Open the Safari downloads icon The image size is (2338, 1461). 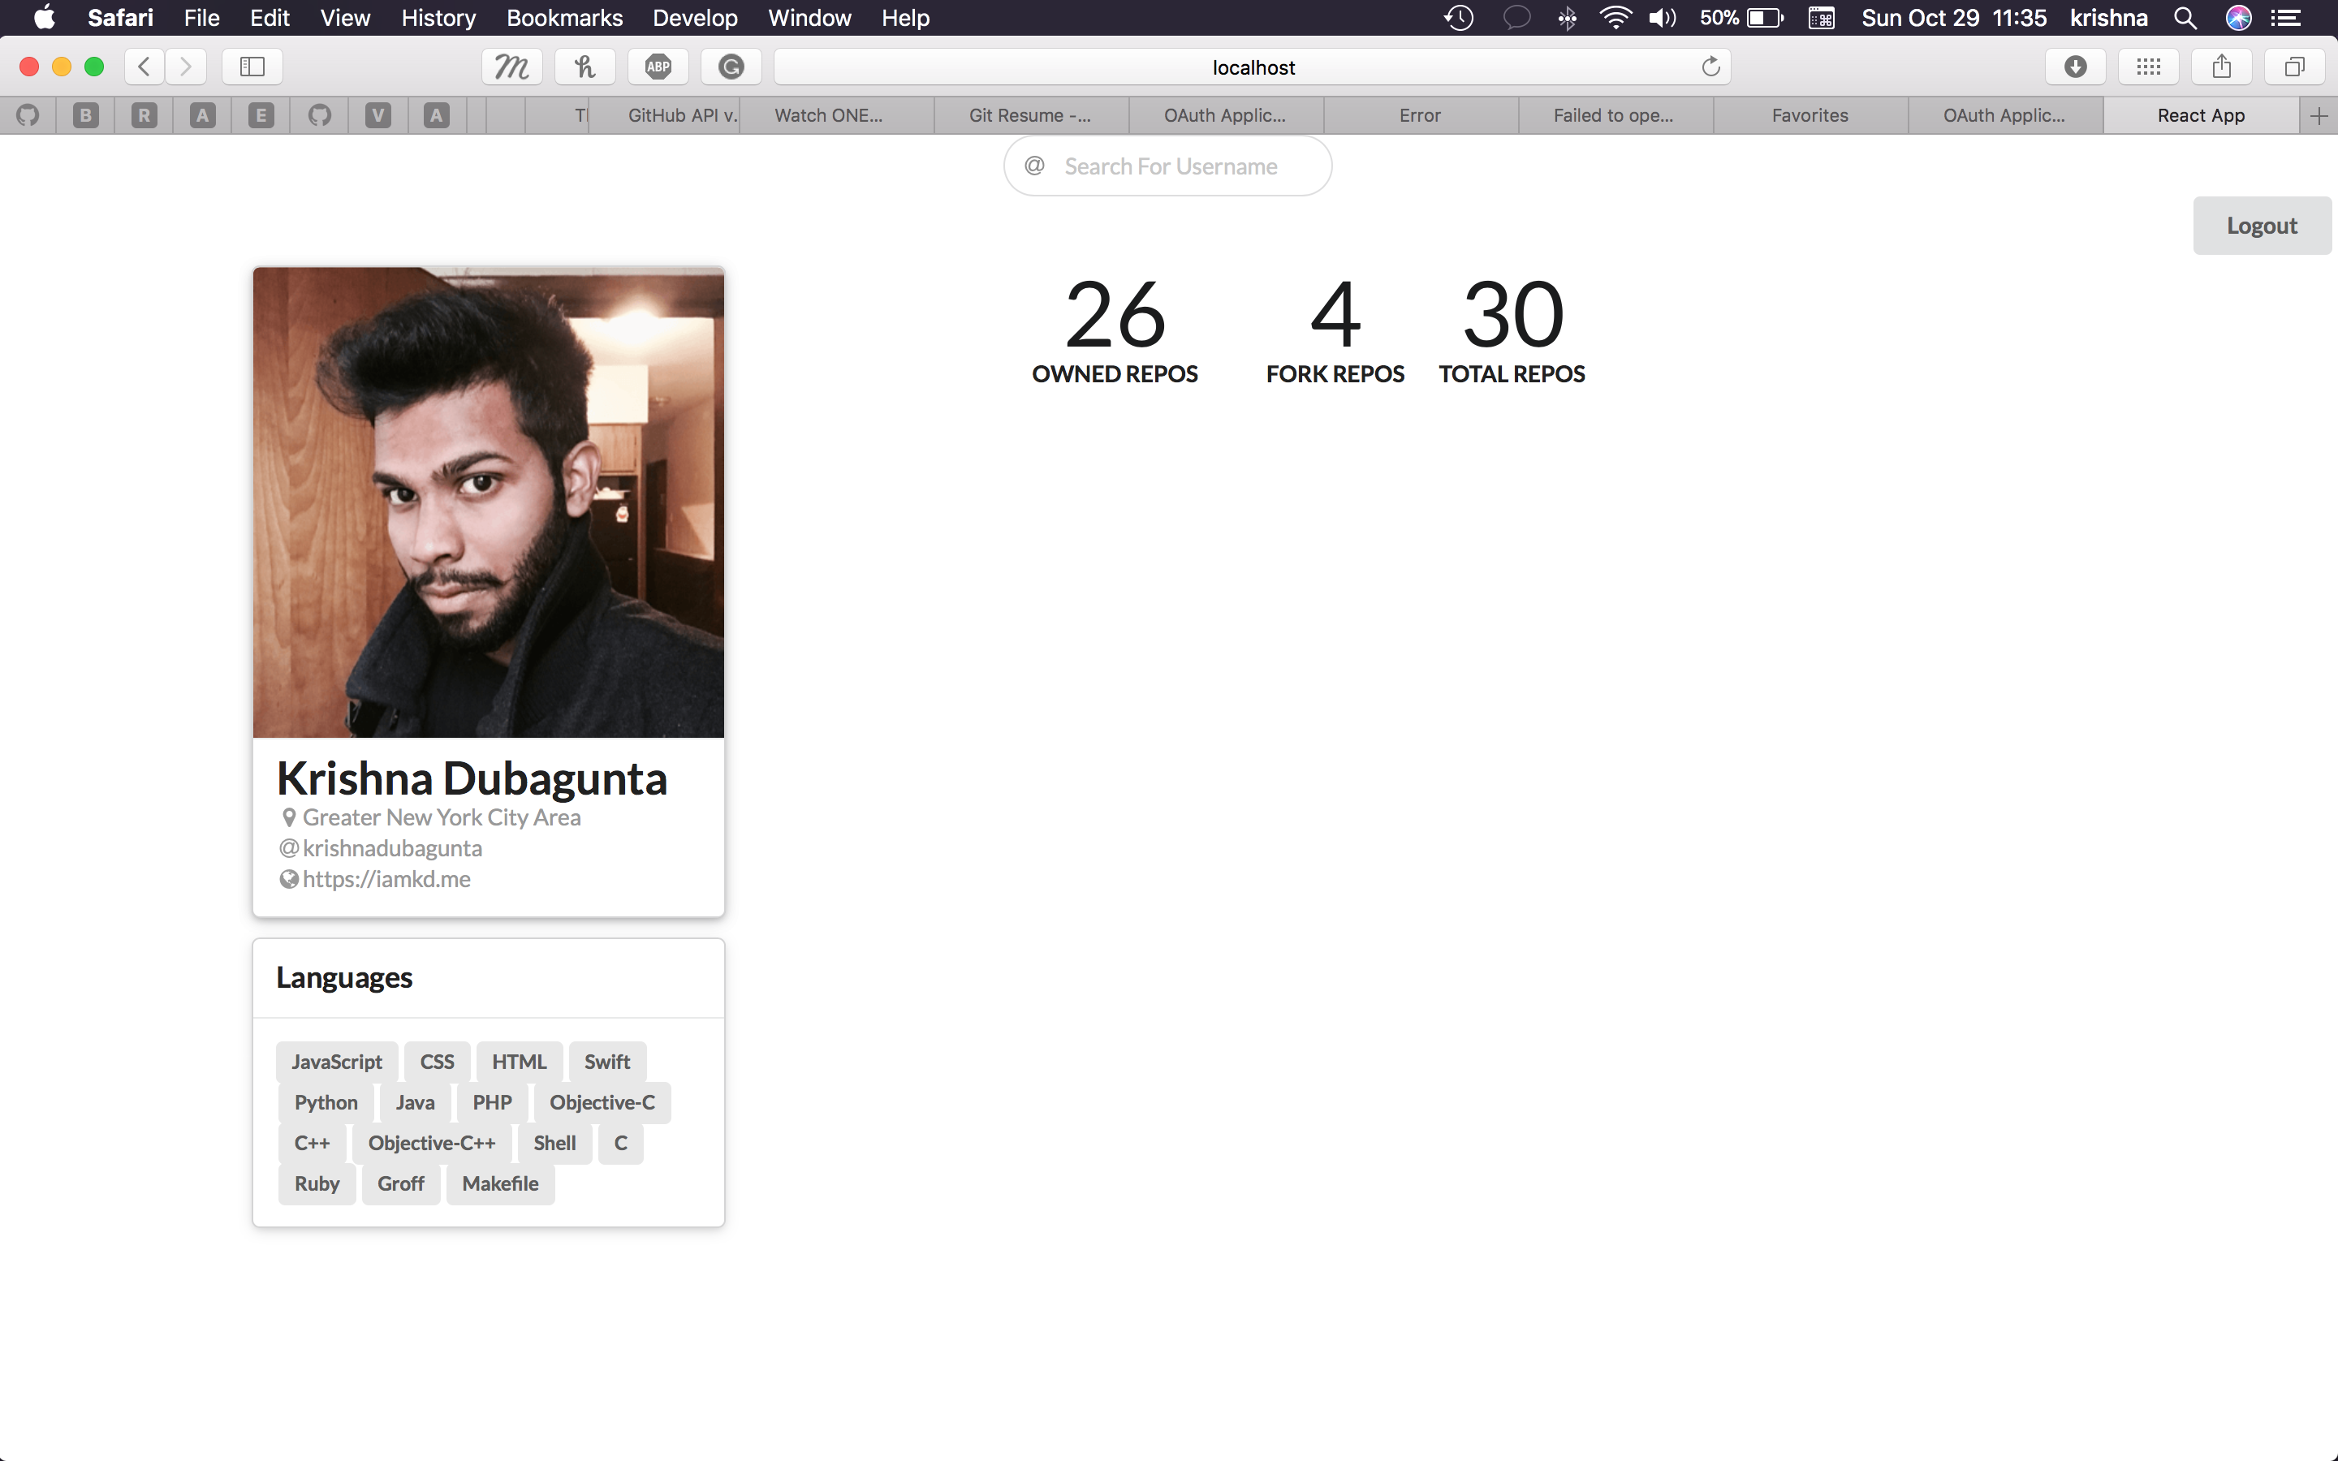coord(2074,67)
